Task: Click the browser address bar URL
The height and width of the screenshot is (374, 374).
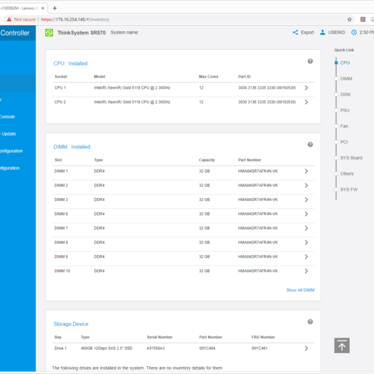Action: click(x=75, y=20)
